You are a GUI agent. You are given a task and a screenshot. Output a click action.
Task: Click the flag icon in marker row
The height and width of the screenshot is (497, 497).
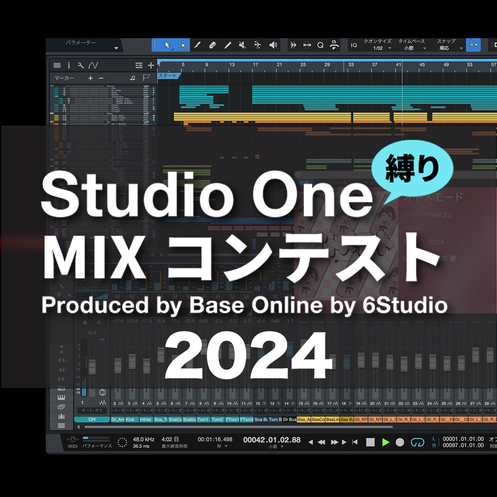tap(146, 78)
